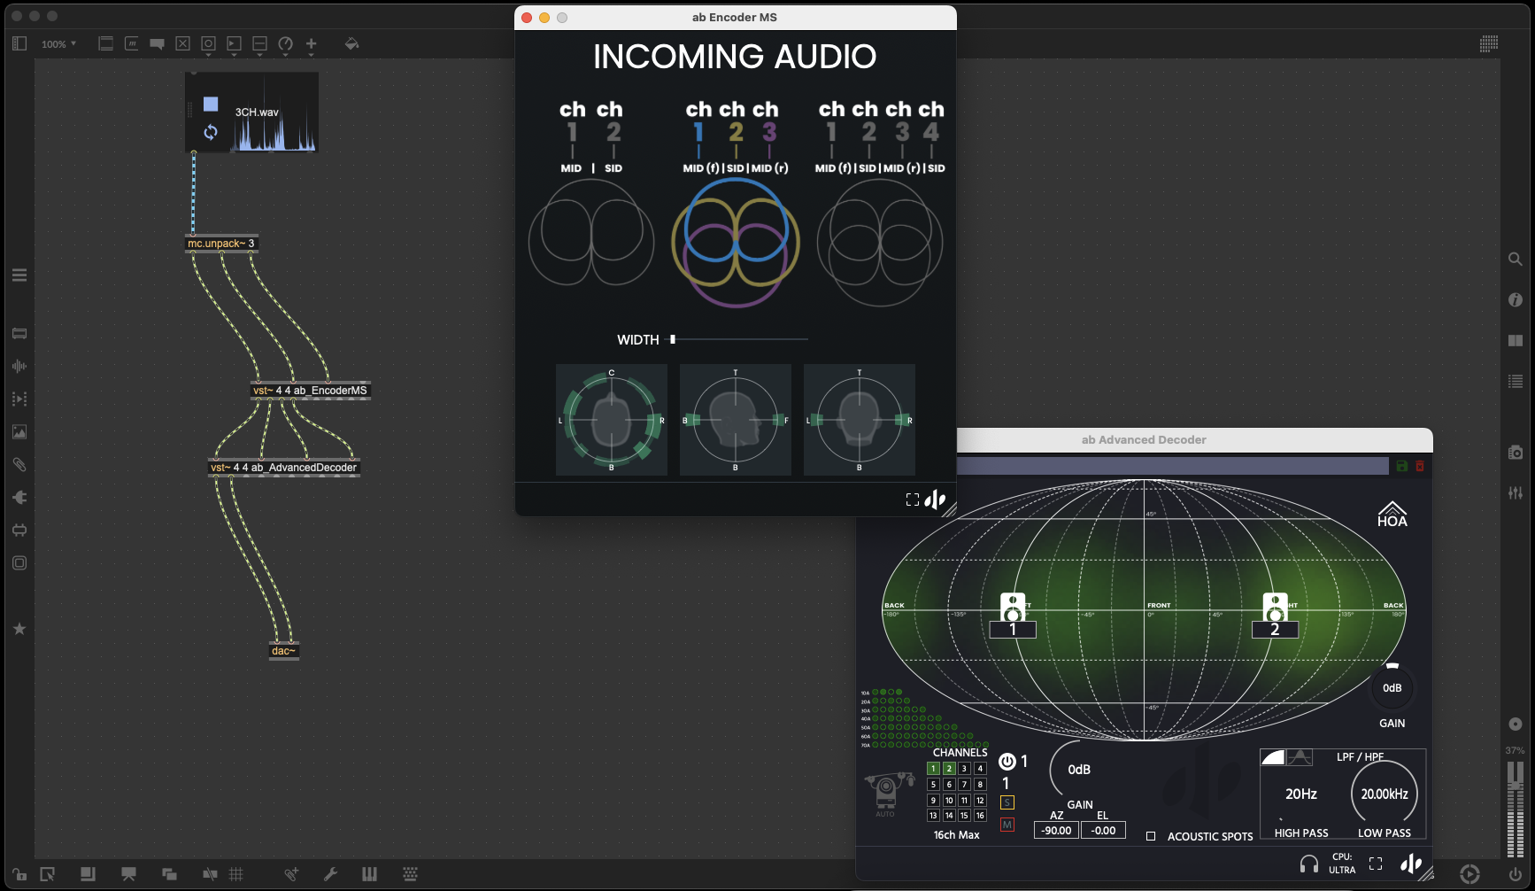Select the four-channel input mode
Image resolution: width=1535 pixels, height=891 pixels.
click(880, 239)
